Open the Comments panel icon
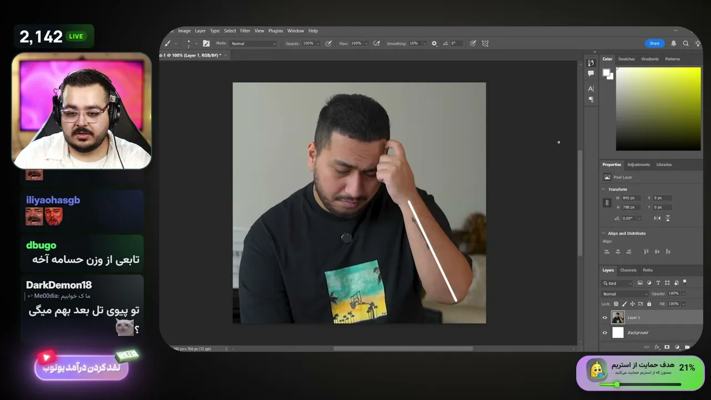This screenshot has height=400, width=711. pyautogui.click(x=591, y=73)
